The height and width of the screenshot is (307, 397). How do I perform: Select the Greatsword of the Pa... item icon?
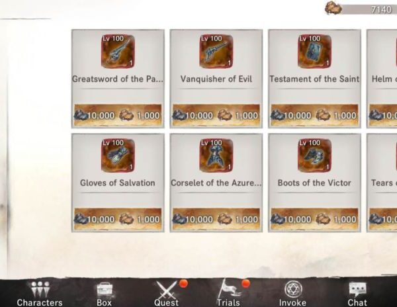pyautogui.click(x=118, y=52)
